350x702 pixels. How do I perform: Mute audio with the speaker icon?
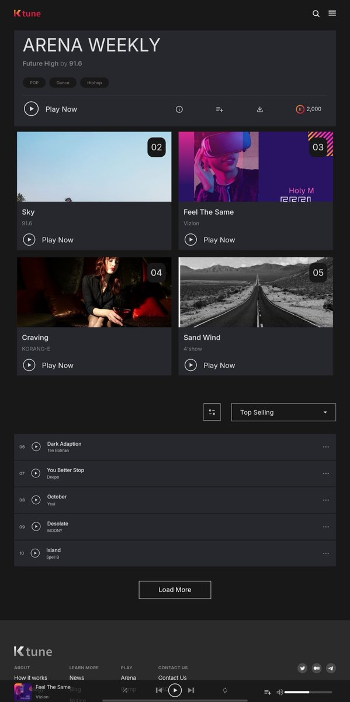280,692
